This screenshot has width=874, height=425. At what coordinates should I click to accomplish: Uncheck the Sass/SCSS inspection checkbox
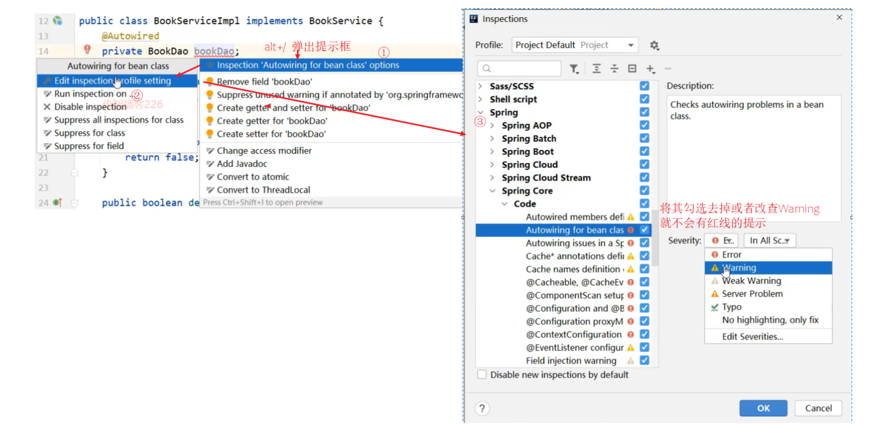[x=644, y=86]
